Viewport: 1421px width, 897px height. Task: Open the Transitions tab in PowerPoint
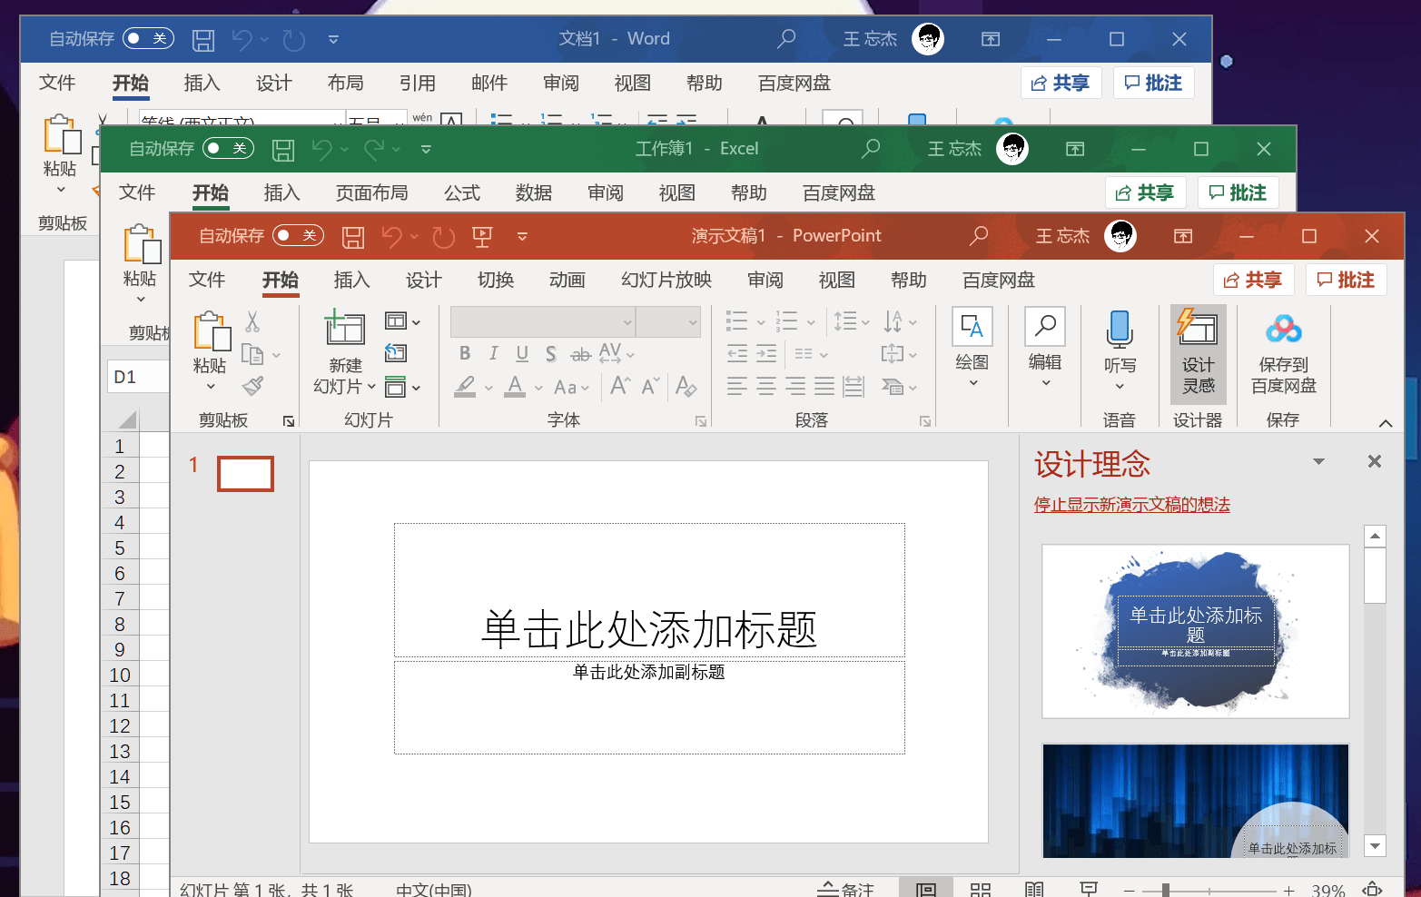(496, 280)
